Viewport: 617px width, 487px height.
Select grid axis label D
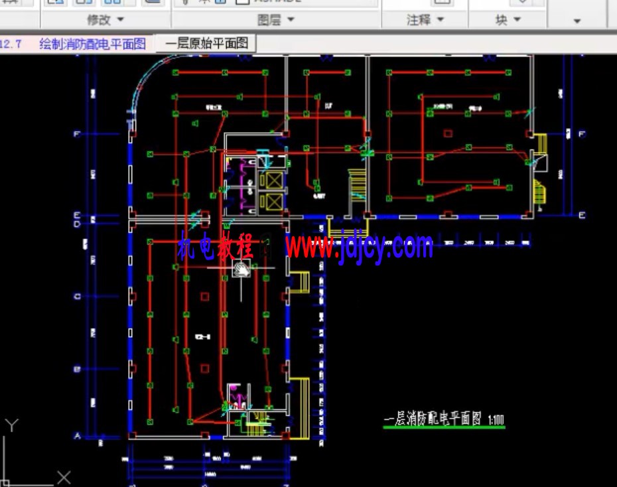(x=77, y=224)
